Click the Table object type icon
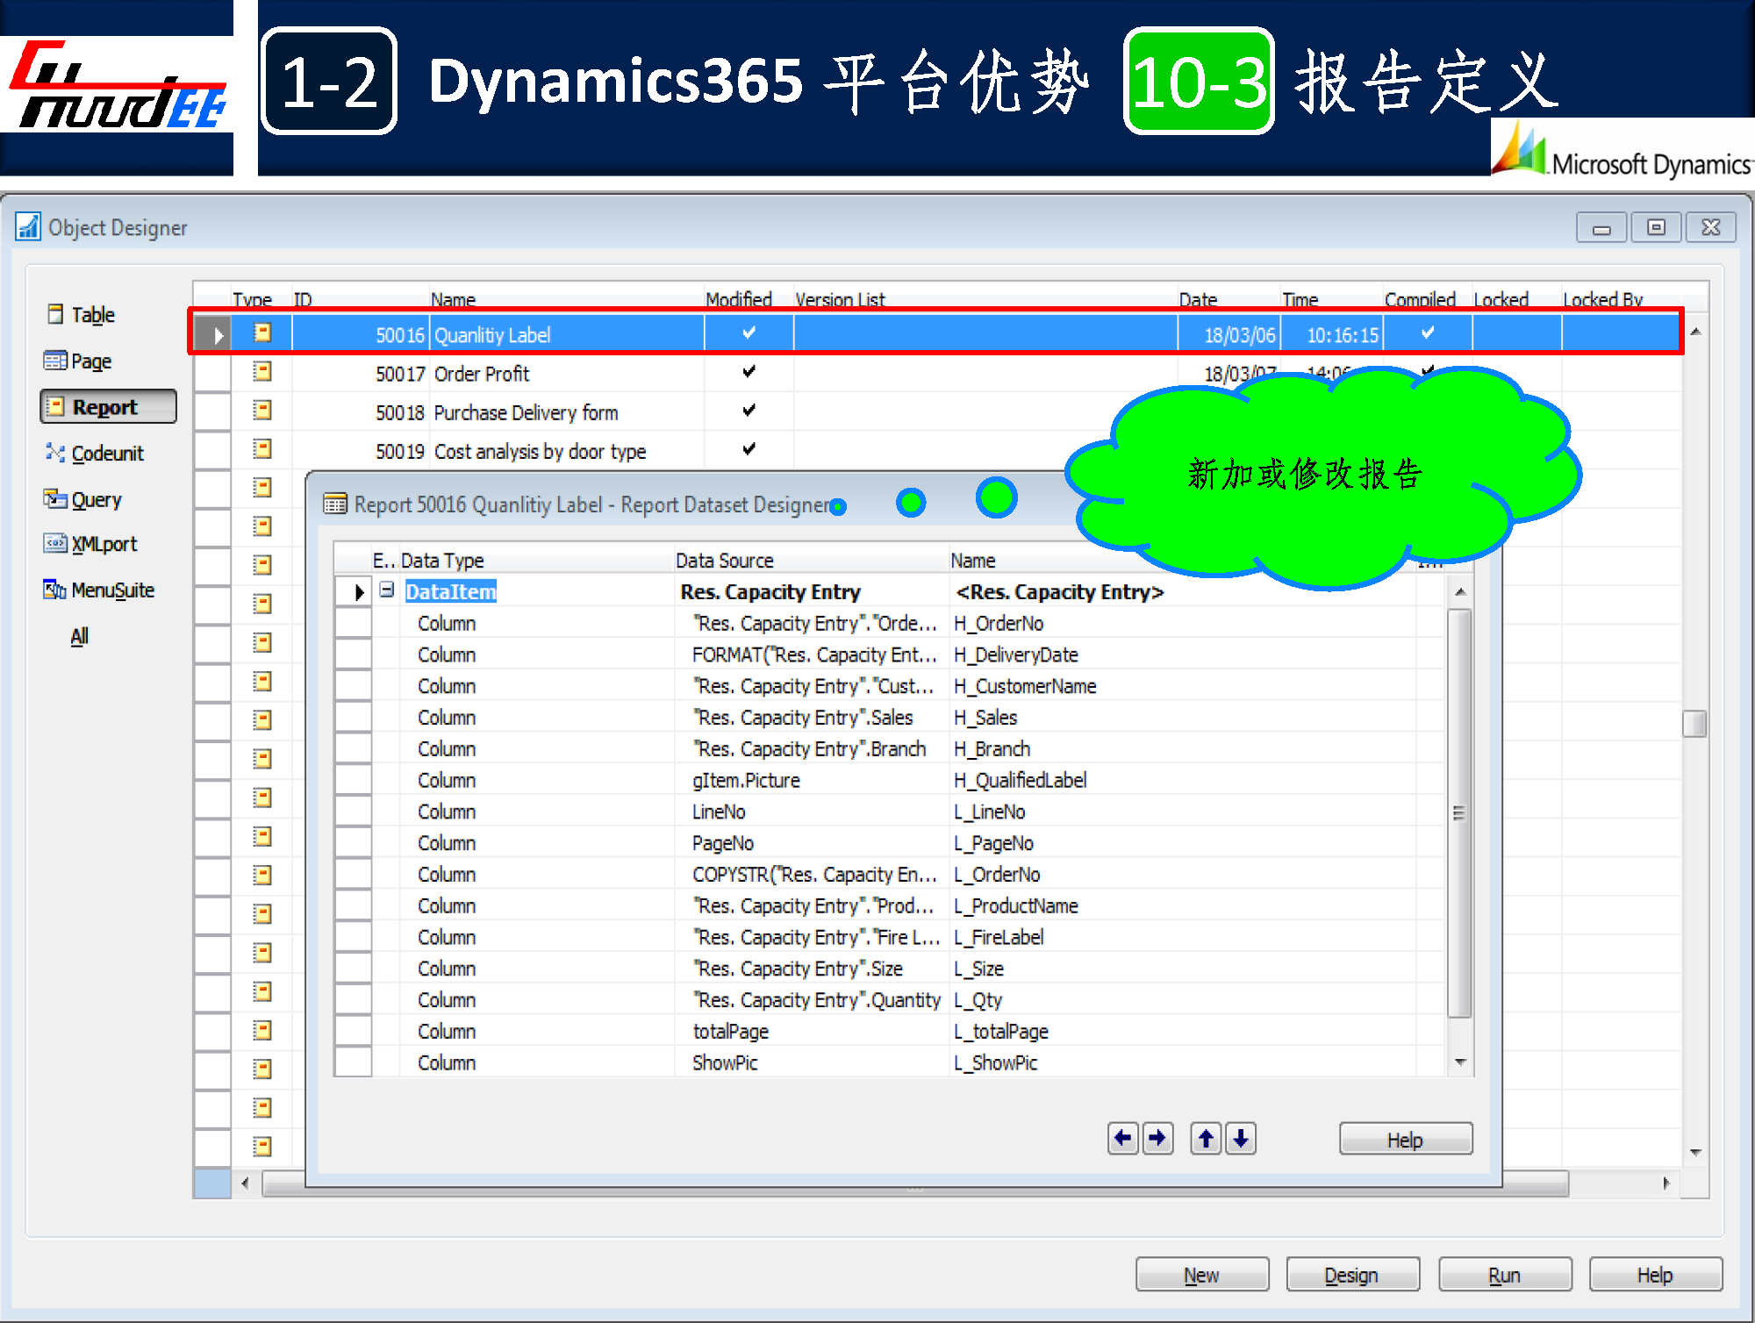Image resolution: width=1755 pixels, height=1323 pixels. click(55, 314)
